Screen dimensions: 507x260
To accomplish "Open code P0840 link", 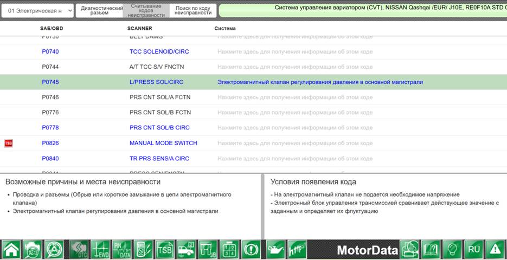I will pyautogui.click(x=50, y=159).
